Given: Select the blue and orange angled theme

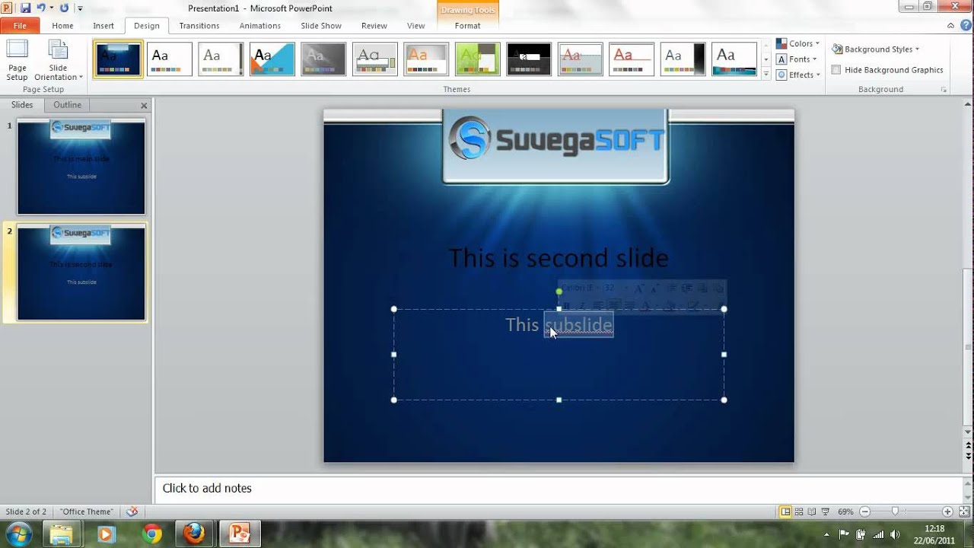Looking at the screenshot, I should tap(272, 59).
